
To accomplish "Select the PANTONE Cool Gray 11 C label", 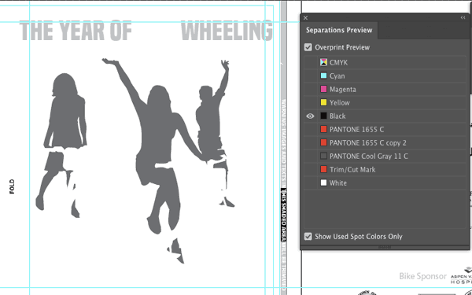I will 369,157.
